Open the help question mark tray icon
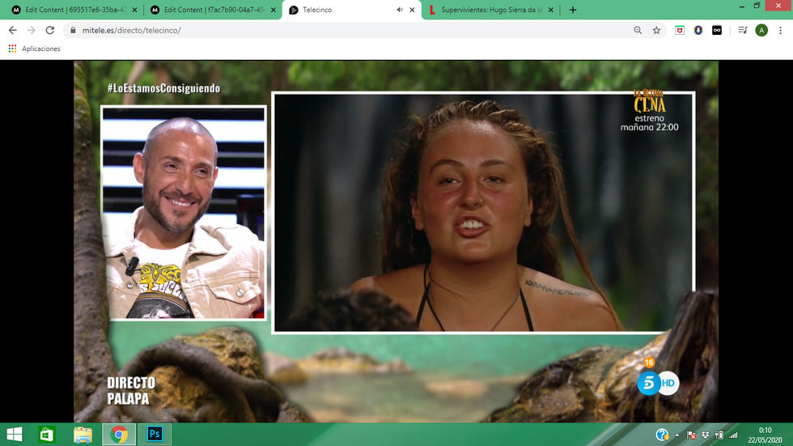793x446 pixels. 662,435
